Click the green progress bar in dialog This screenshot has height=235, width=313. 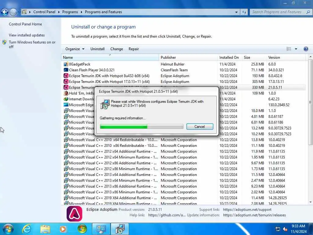click(142, 126)
